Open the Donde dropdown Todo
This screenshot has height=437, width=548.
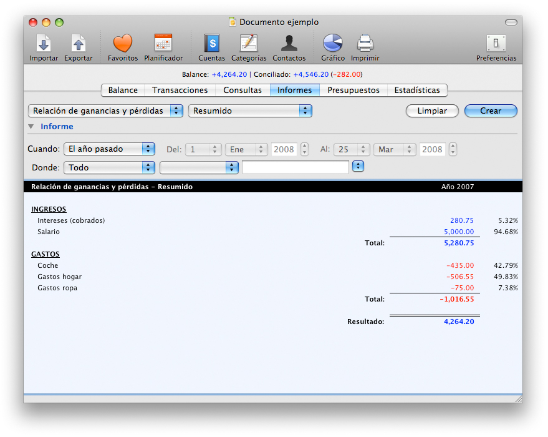coord(109,167)
